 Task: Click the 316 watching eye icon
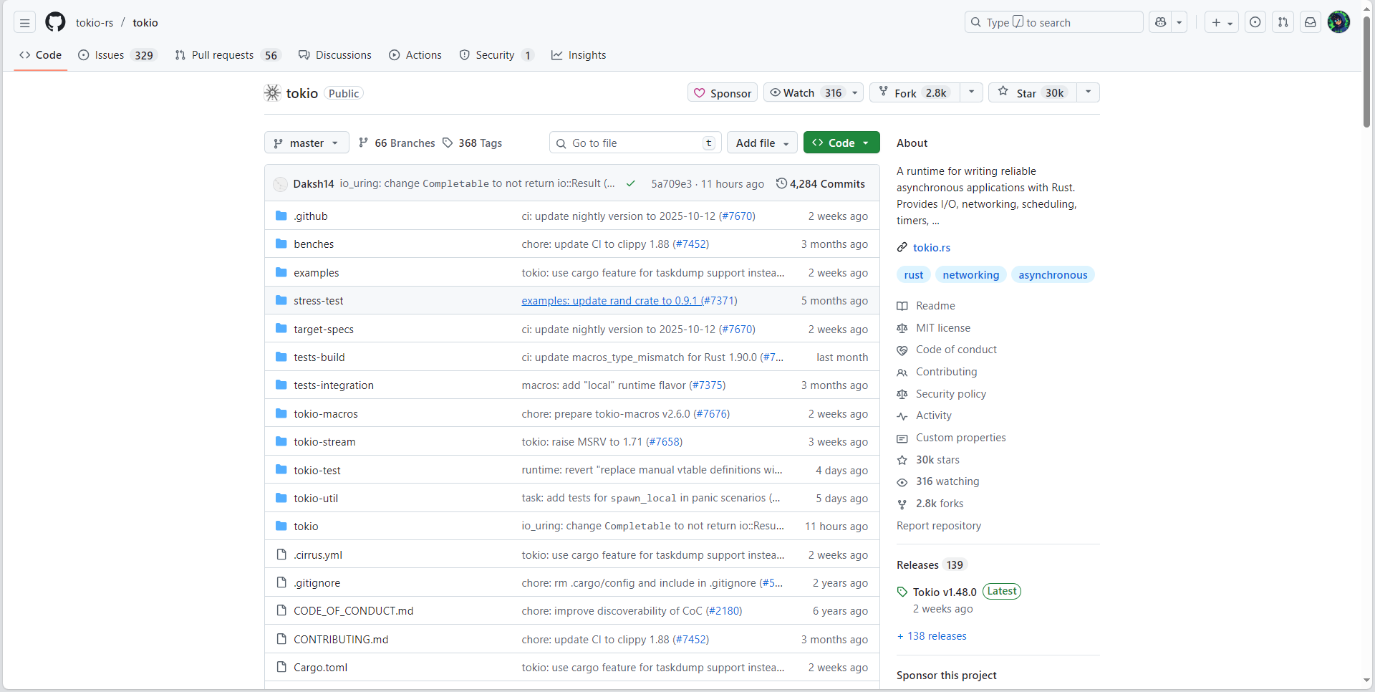(902, 482)
